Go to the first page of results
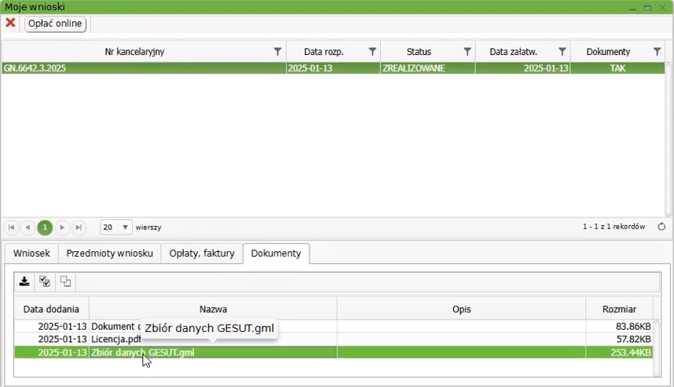 point(11,228)
